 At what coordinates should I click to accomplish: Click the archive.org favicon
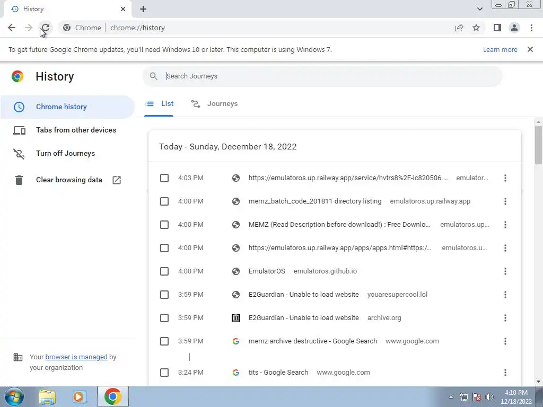point(236,318)
